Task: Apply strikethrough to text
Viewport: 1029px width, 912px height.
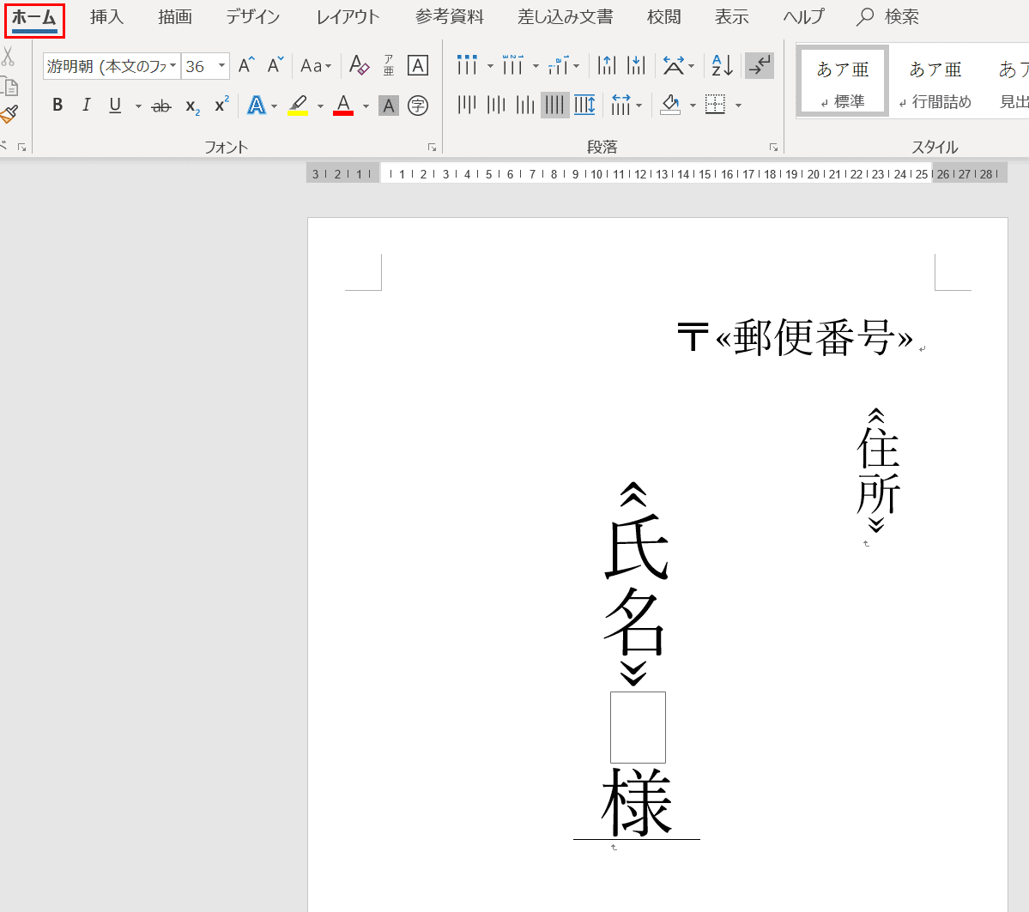Action: point(160,105)
